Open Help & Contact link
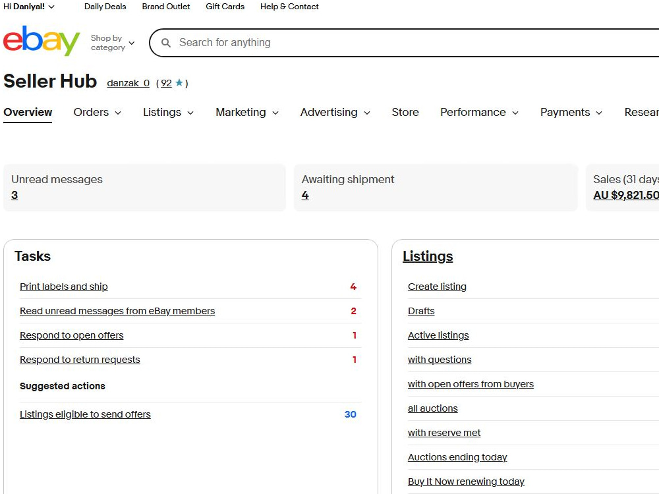Viewport: 659px width, 494px height. pyautogui.click(x=289, y=7)
